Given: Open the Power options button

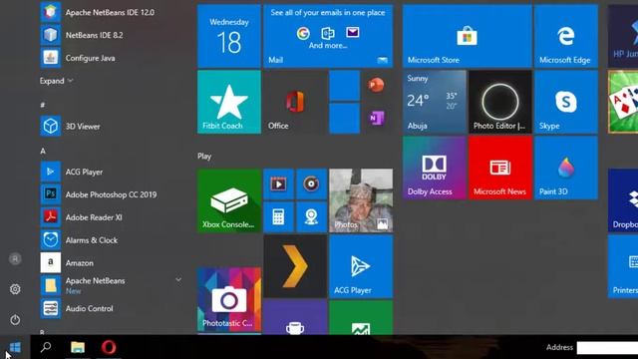Looking at the screenshot, I should pos(15,319).
